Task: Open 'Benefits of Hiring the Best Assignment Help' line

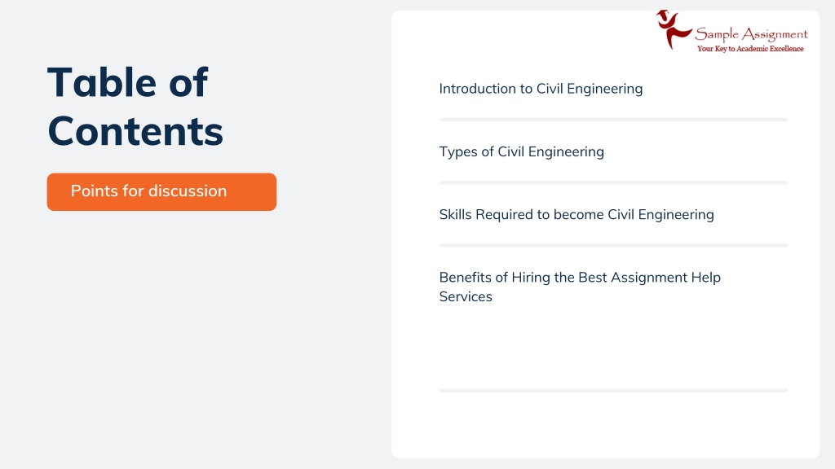Action: click(580, 278)
